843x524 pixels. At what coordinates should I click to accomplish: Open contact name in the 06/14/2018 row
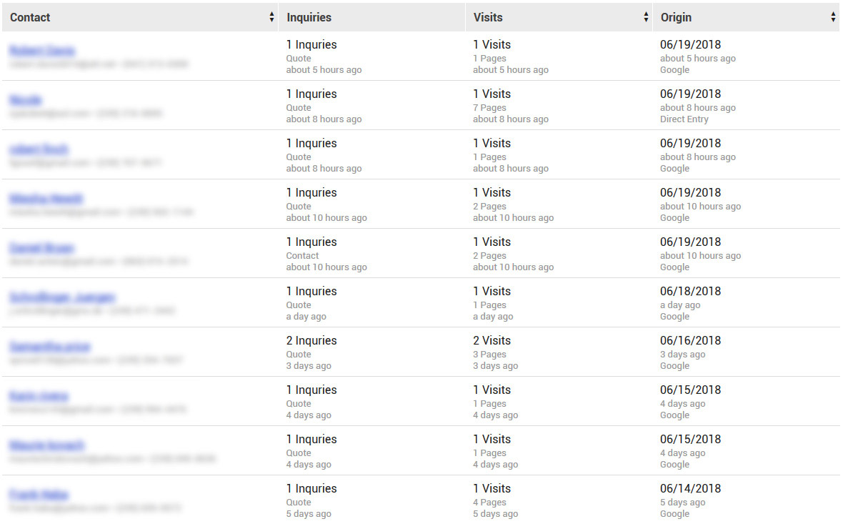pos(39,495)
